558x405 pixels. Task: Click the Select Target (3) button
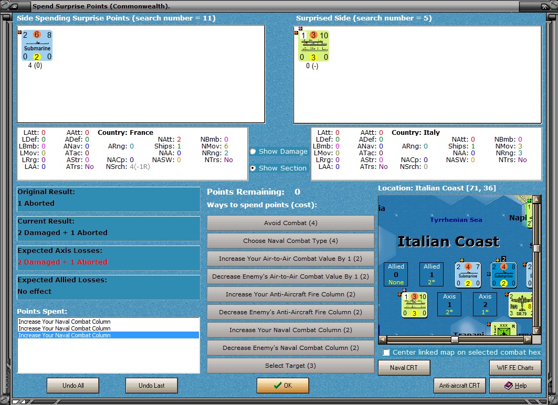click(290, 366)
